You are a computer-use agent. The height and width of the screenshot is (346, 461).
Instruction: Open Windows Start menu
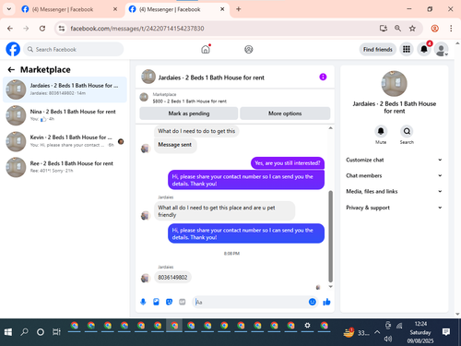pyautogui.click(x=8, y=332)
